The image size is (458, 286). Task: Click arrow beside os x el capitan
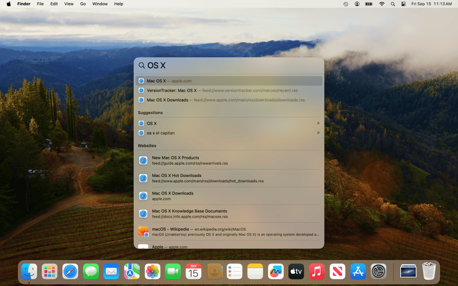click(x=318, y=133)
